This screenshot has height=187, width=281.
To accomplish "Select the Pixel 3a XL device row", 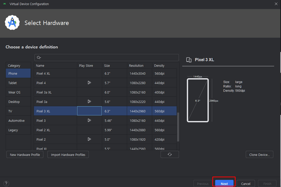I will click(105, 92).
